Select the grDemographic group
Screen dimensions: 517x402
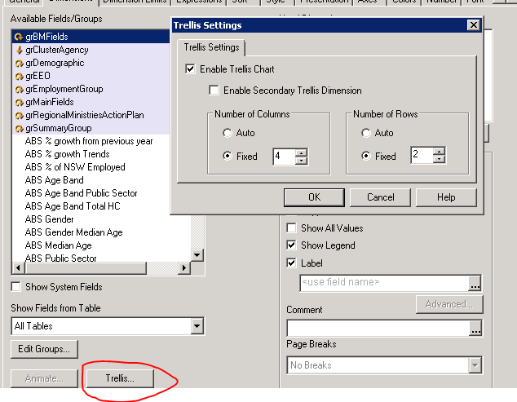pyautogui.click(x=91, y=63)
